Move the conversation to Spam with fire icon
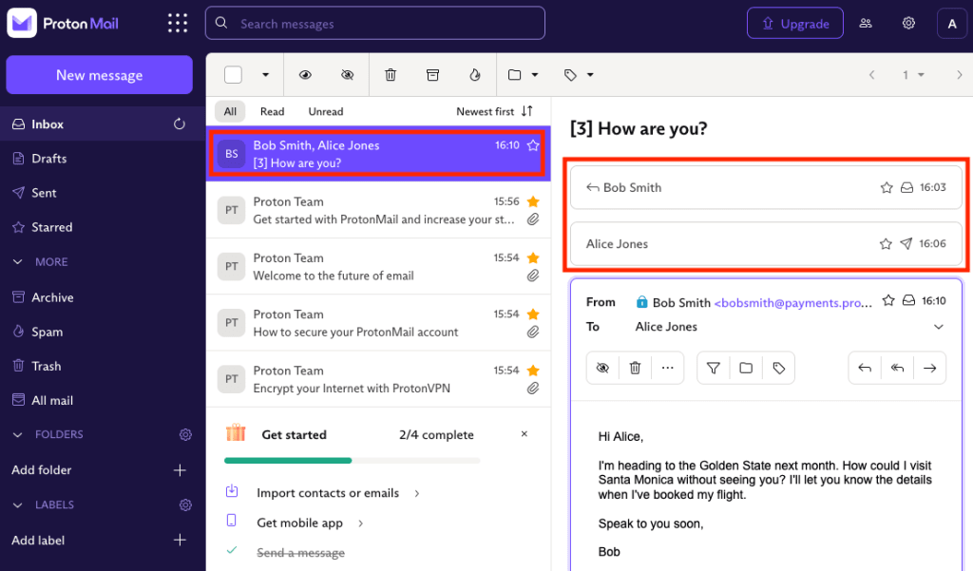Image resolution: width=973 pixels, height=571 pixels. coord(474,74)
